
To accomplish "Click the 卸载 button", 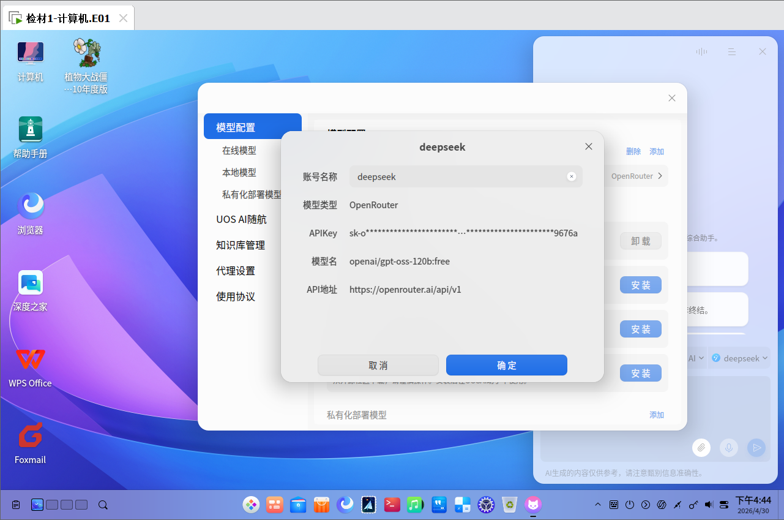I will click(x=641, y=241).
